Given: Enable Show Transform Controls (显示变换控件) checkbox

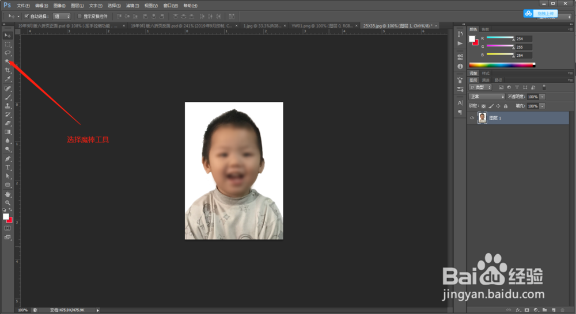Looking at the screenshot, I should point(79,16).
